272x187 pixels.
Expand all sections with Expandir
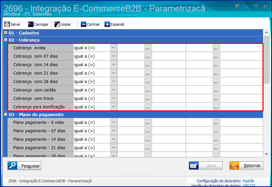click(114, 24)
